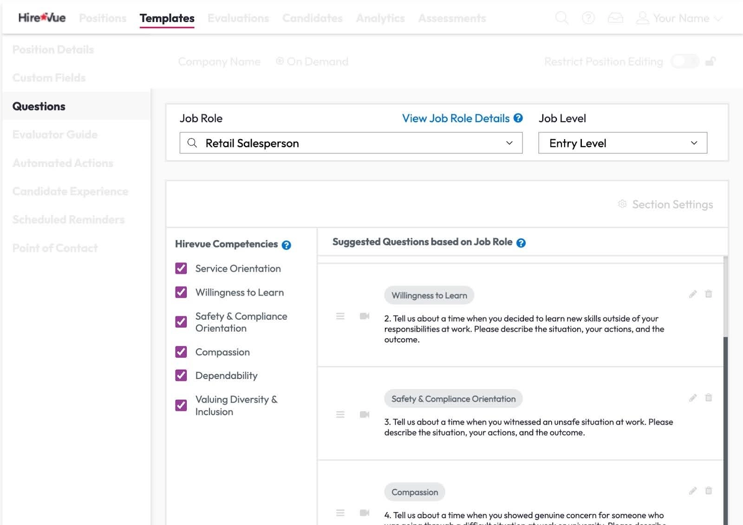
Task: Open the Entry Level job level dropdown
Action: coord(623,143)
